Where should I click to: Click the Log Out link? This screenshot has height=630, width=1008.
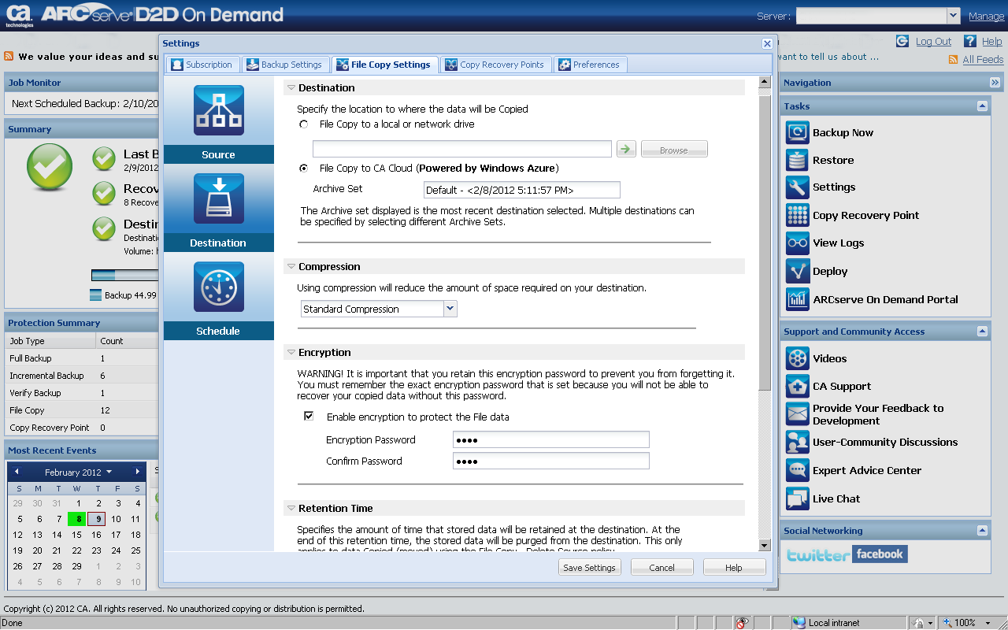tap(933, 42)
